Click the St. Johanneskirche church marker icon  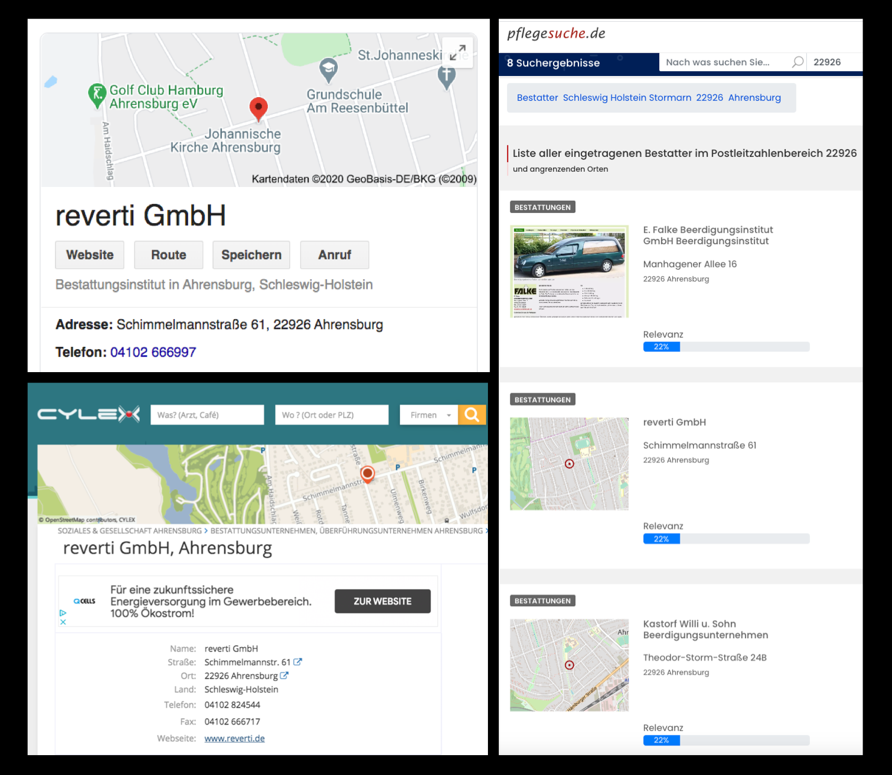446,77
